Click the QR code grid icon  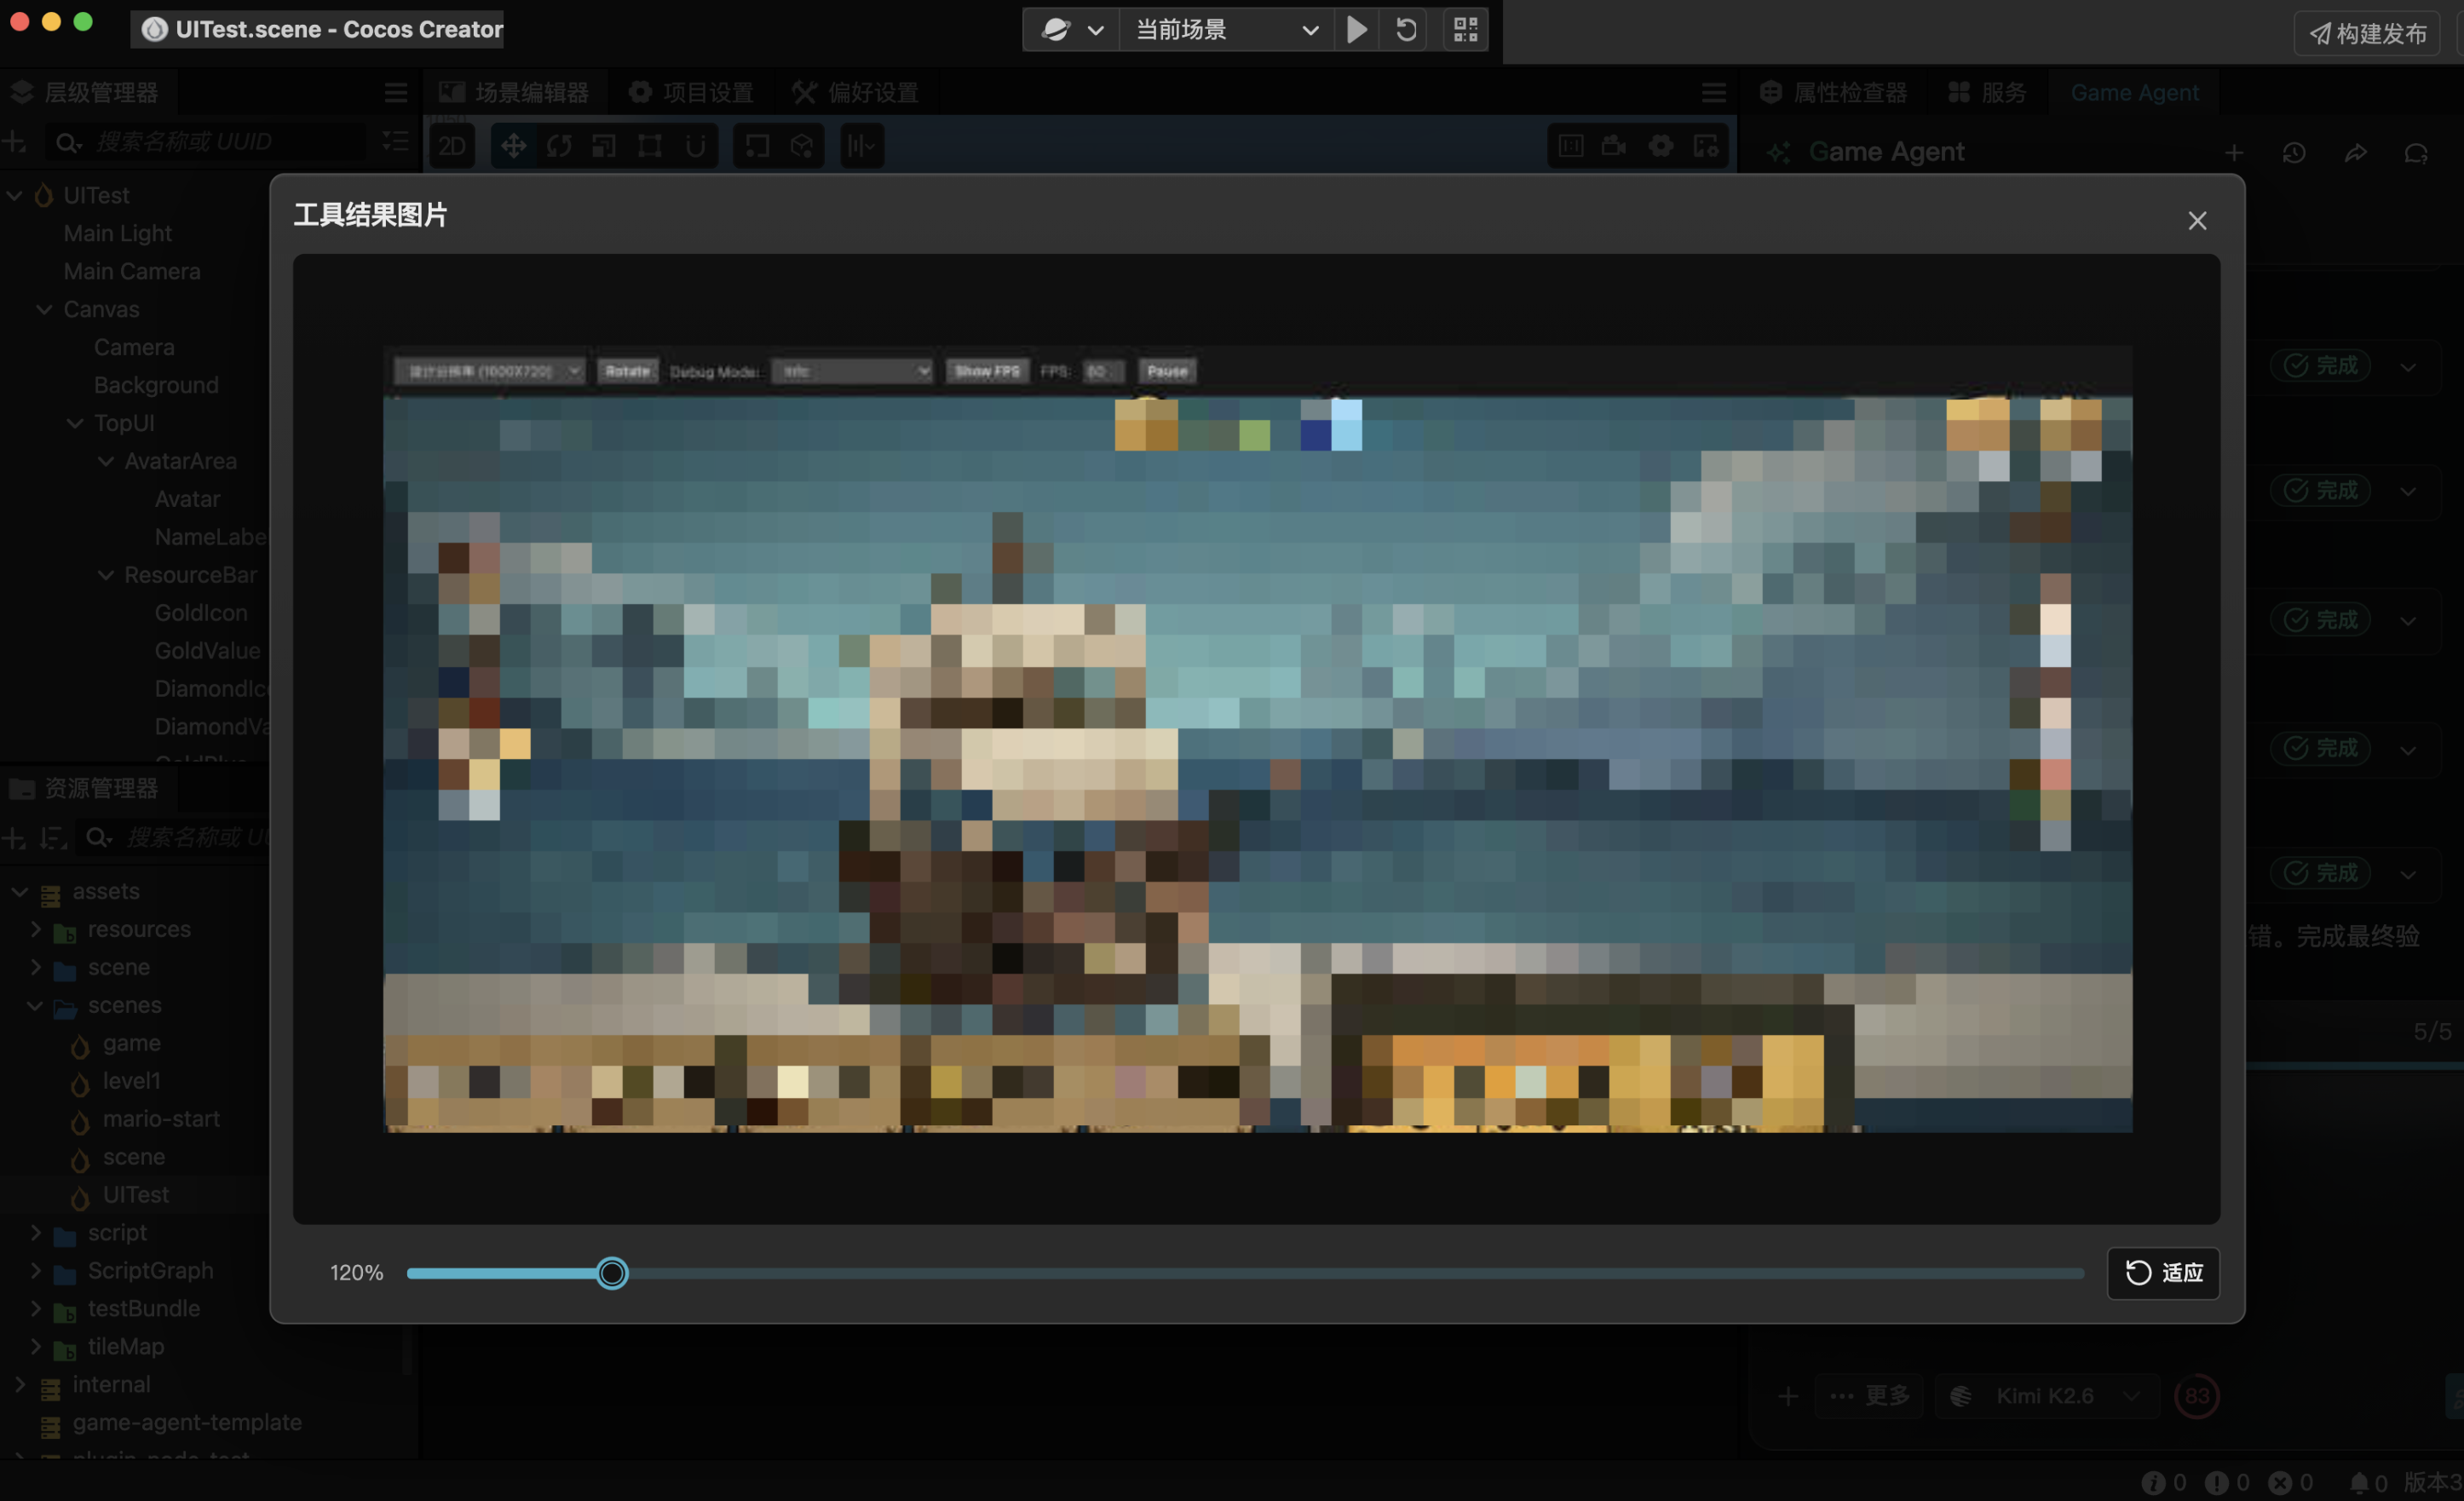click(1466, 30)
